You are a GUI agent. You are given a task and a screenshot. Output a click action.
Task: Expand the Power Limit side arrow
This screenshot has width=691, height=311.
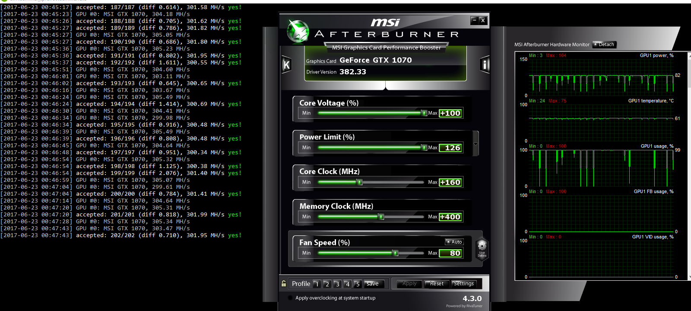coord(475,144)
